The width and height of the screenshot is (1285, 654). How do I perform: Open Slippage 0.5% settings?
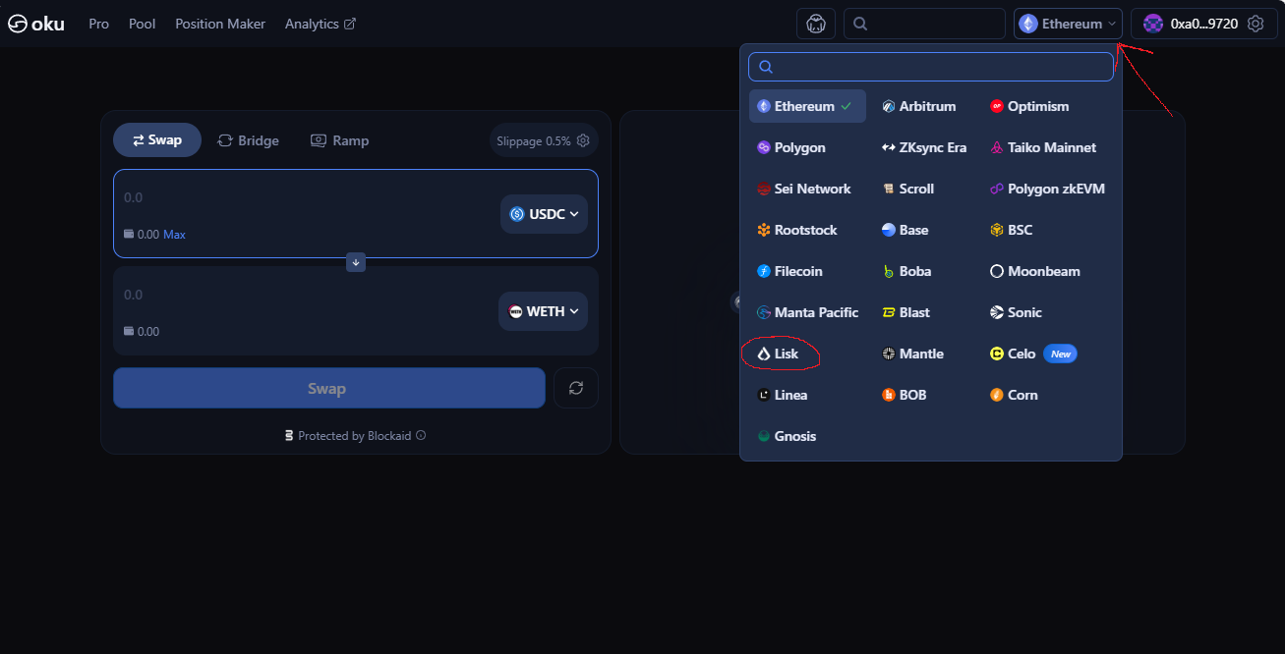543,140
